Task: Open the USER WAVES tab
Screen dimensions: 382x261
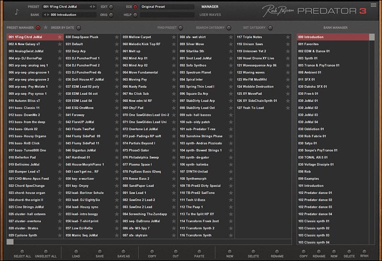Action: pos(210,15)
